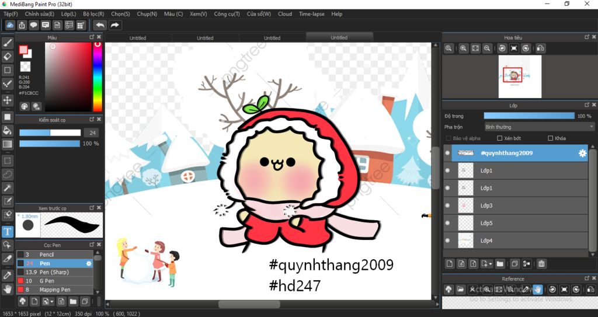Select the Lớp4 layer row
598x317 pixels.
516,241
